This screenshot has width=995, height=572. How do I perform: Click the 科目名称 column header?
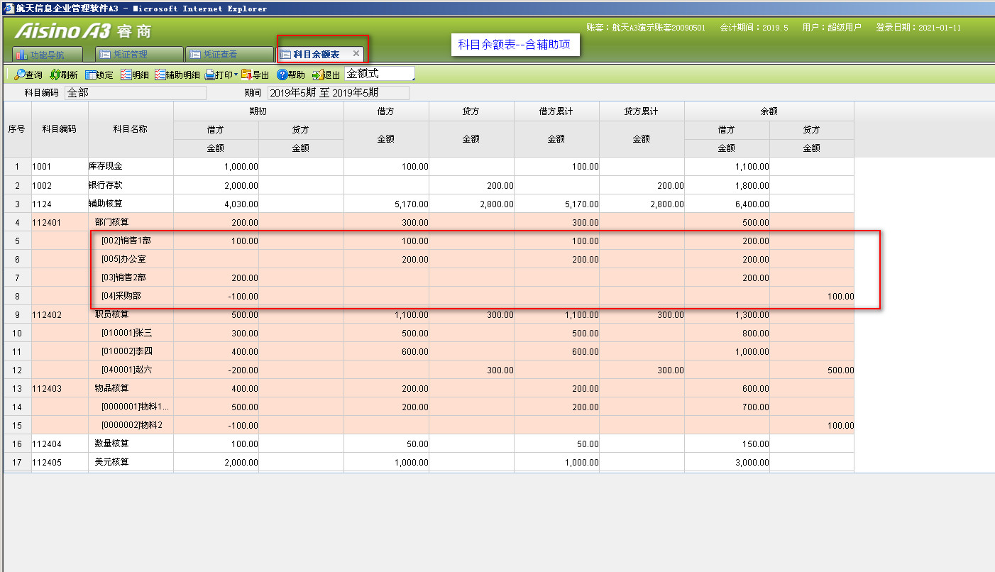pos(131,129)
